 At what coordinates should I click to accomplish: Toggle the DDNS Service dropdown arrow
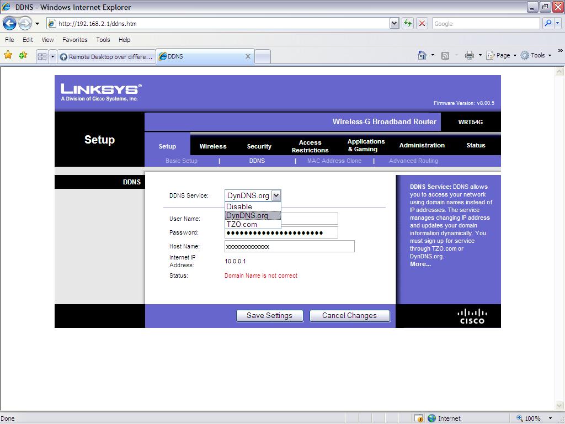(x=276, y=195)
